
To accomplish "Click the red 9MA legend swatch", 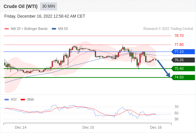I will 23,100.
